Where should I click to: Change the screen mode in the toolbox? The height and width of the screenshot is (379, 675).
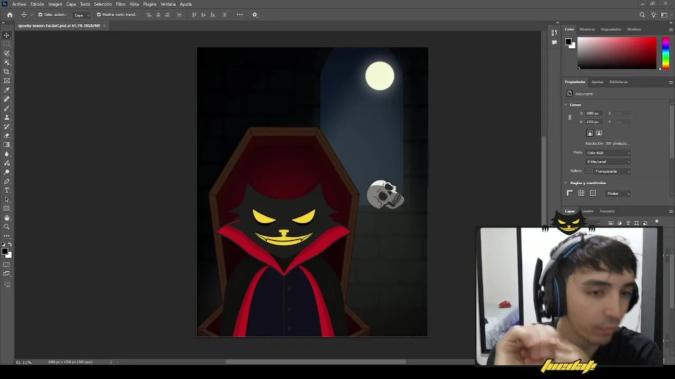[x=7, y=274]
